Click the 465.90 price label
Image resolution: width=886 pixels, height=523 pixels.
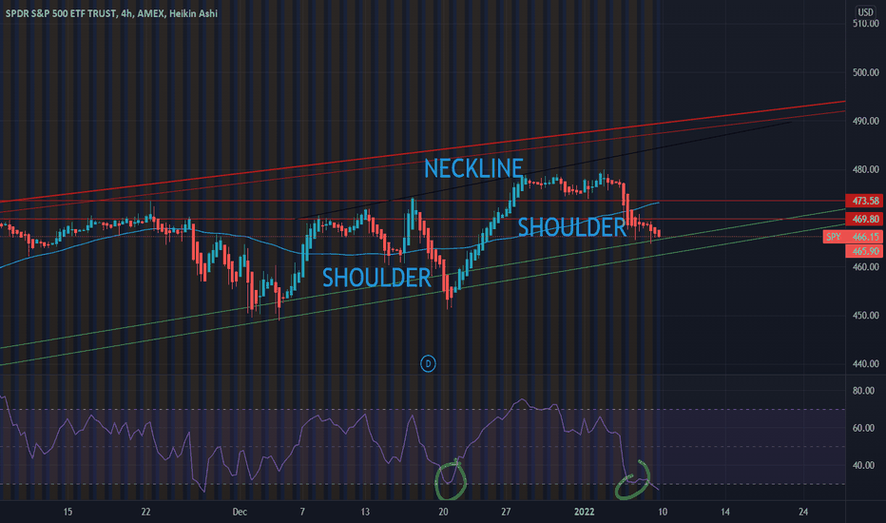click(x=864, y=251)
